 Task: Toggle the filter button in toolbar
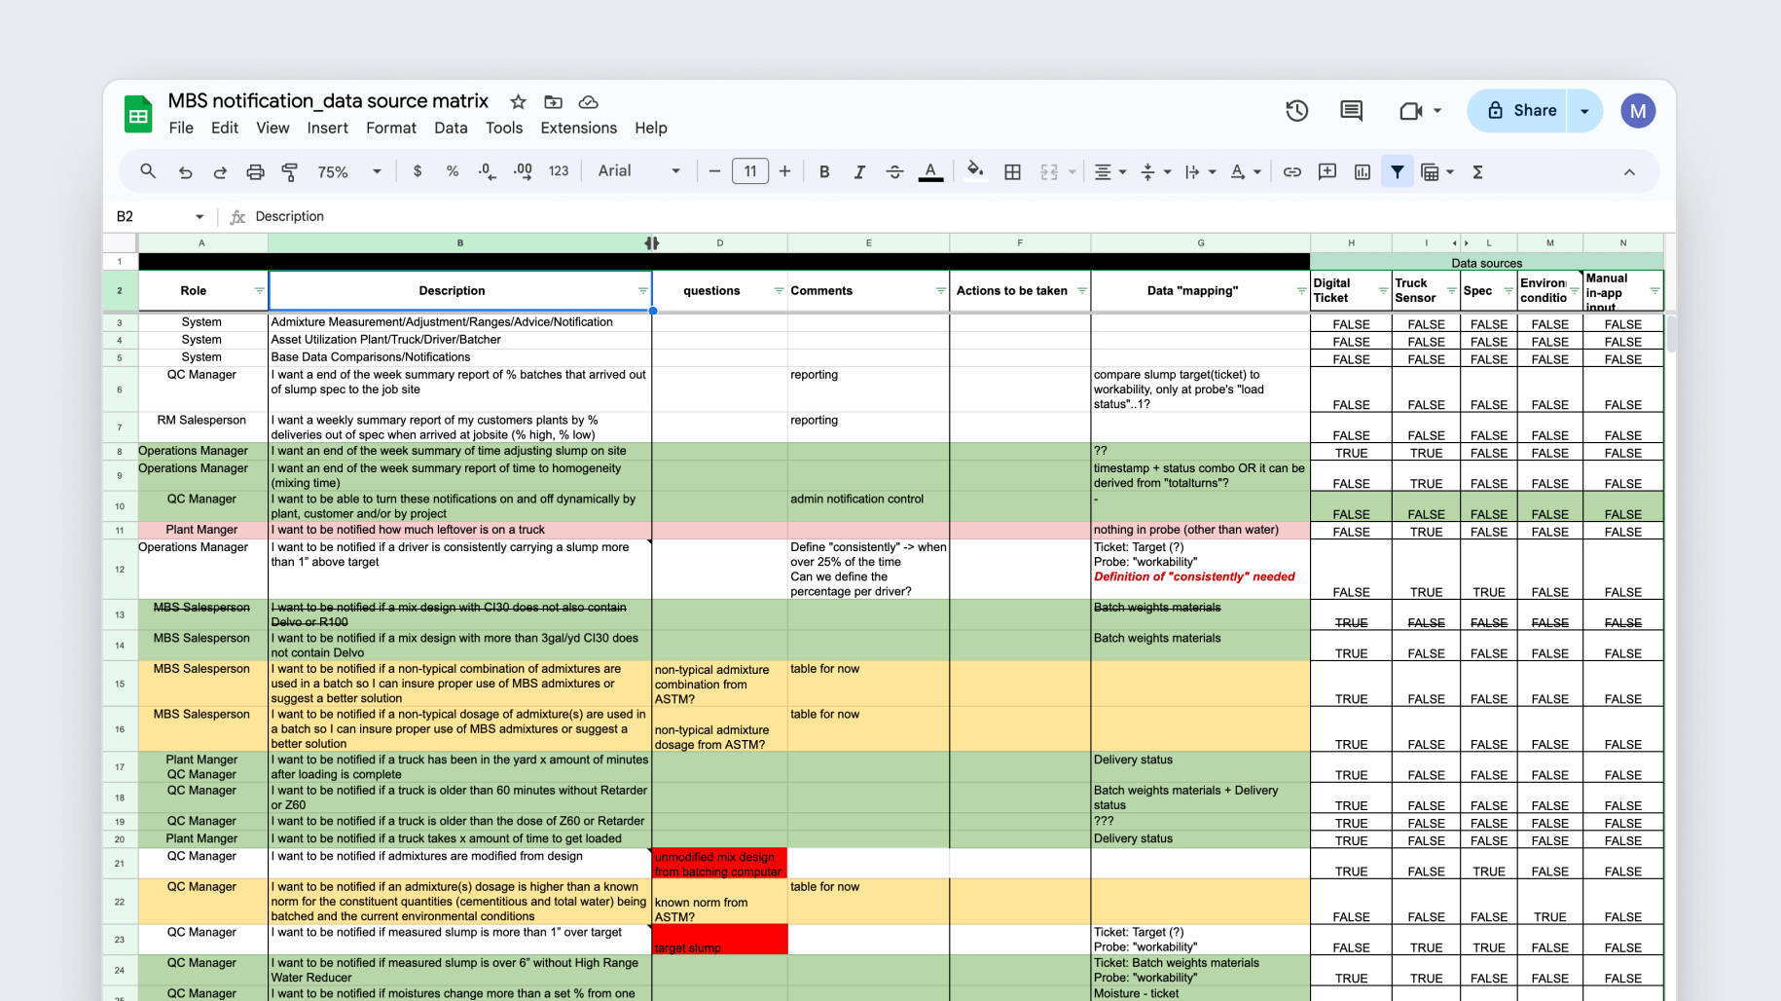point(1397,171)
